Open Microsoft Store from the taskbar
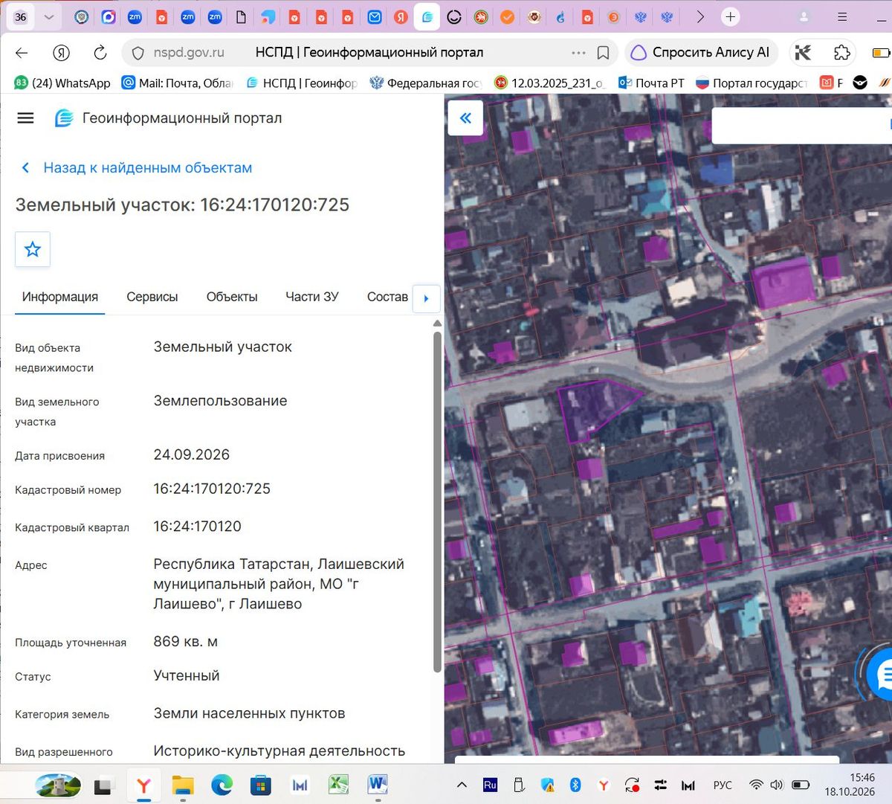The height and width of the screenshot is (804, 892). (260, 785)
